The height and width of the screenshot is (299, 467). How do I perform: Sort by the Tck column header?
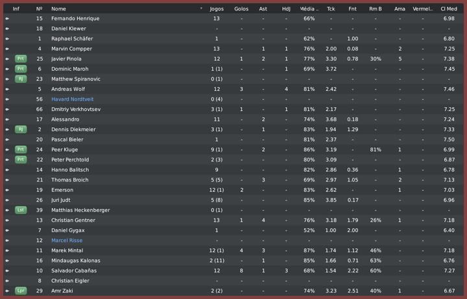[x=331, y=9]
